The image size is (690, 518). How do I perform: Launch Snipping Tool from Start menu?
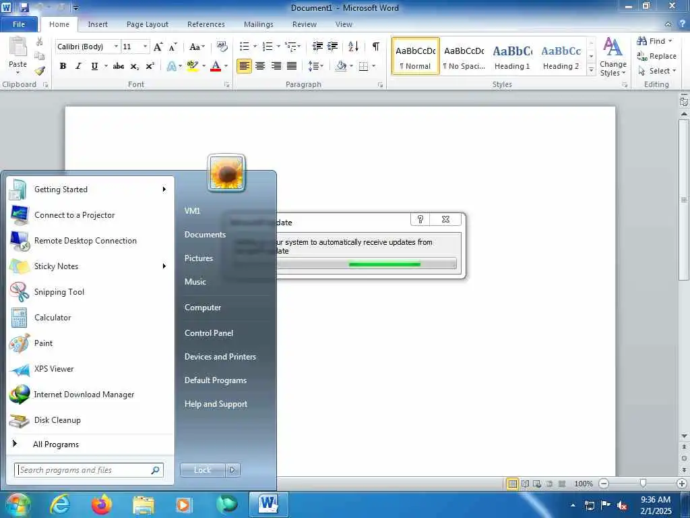click(x=90, y=292)
